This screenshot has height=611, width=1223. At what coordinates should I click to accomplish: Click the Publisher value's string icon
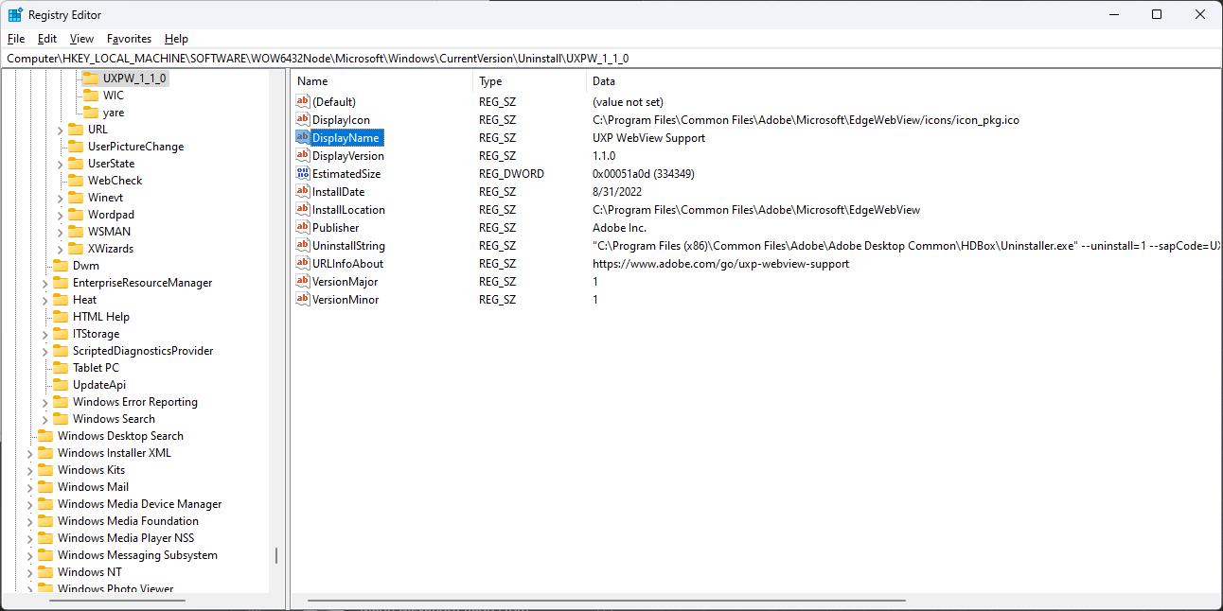(x=303, y=227)
